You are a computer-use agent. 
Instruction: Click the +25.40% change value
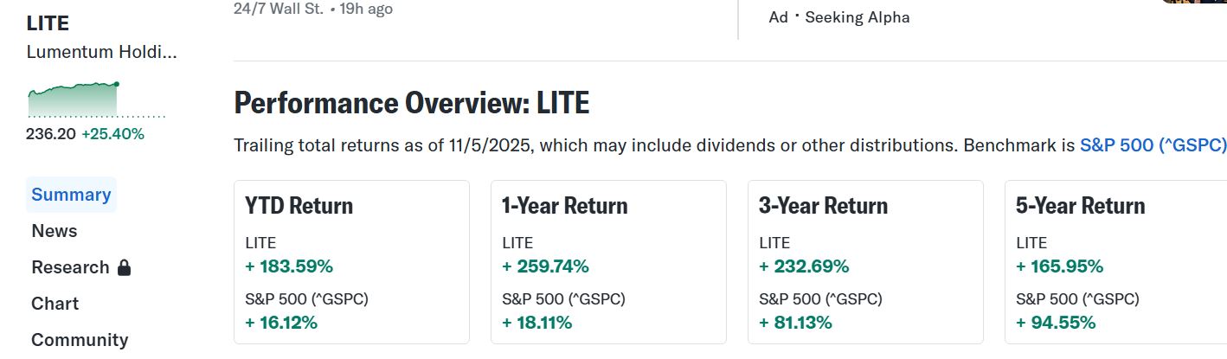pyautogui.click(x=112, y=134)
